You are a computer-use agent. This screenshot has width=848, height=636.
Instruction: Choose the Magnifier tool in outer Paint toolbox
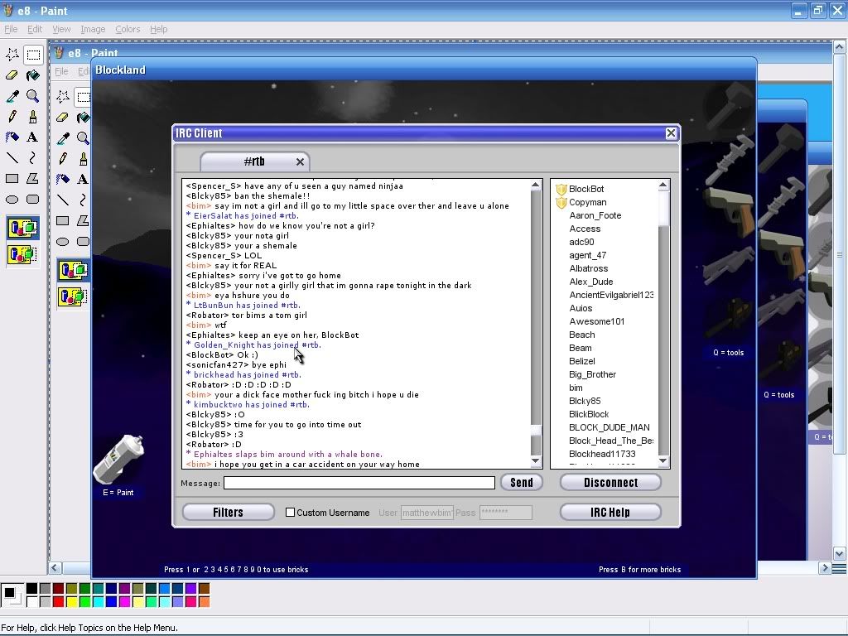[33, 96]
